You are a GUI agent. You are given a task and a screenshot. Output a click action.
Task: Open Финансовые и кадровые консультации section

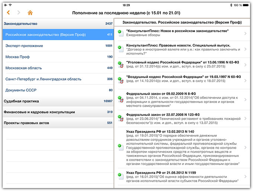click(58, 112)
